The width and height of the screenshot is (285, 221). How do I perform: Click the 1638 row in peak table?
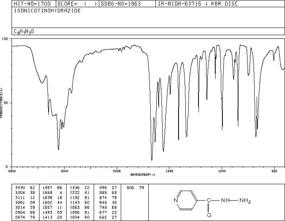click(52, 197)
